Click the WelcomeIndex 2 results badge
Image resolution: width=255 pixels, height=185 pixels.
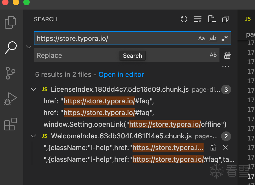pos(226,136)
